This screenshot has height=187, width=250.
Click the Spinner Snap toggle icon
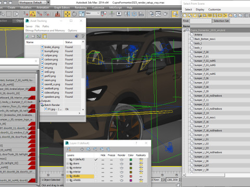pos(46,14)
